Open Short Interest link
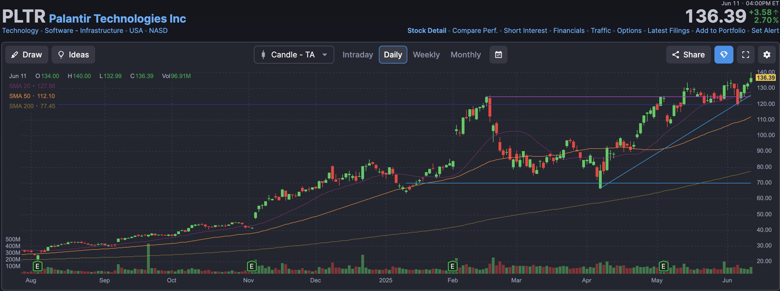 tap(525, 31)
